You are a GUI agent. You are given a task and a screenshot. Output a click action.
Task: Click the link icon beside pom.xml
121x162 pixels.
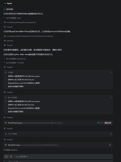click(5, 41)
